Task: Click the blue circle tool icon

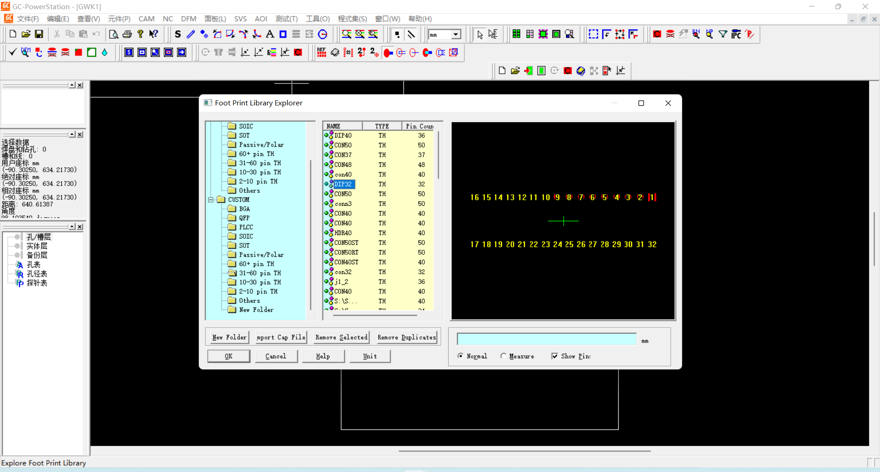Action: click(323, 34)
